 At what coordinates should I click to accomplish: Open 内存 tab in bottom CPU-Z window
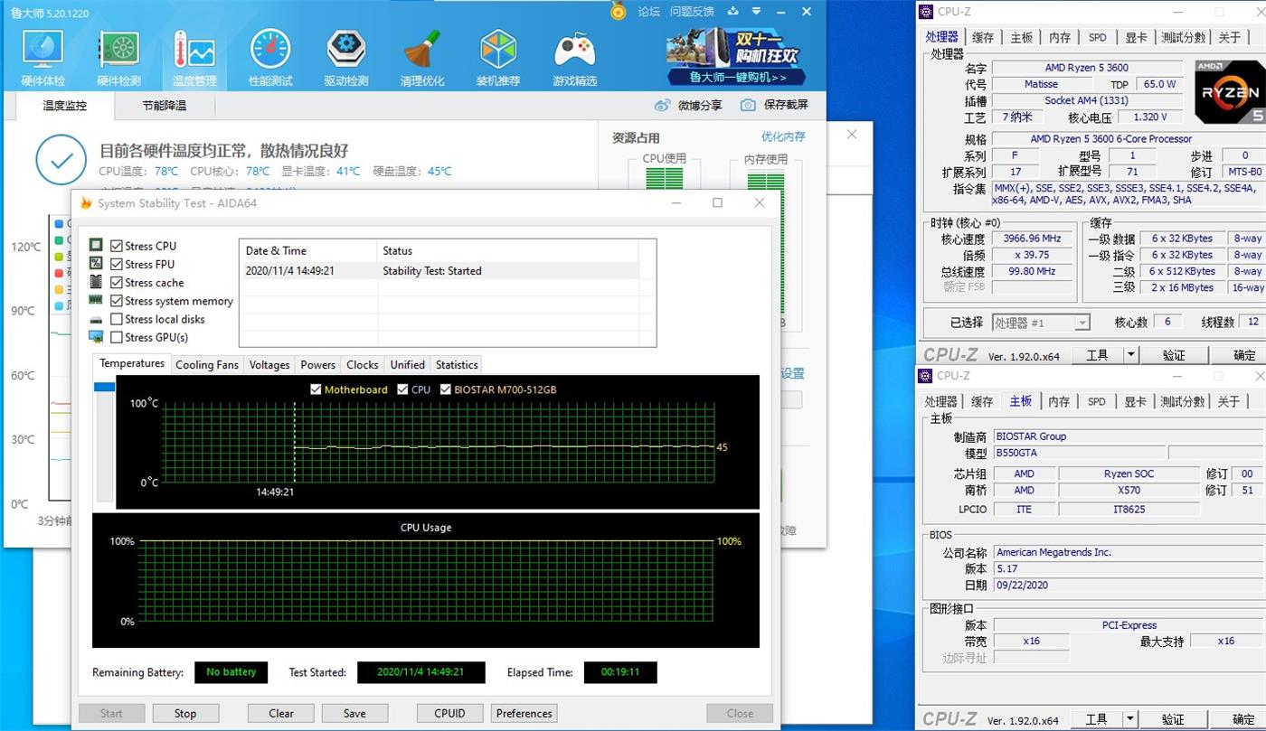(x=1059, y=401)
